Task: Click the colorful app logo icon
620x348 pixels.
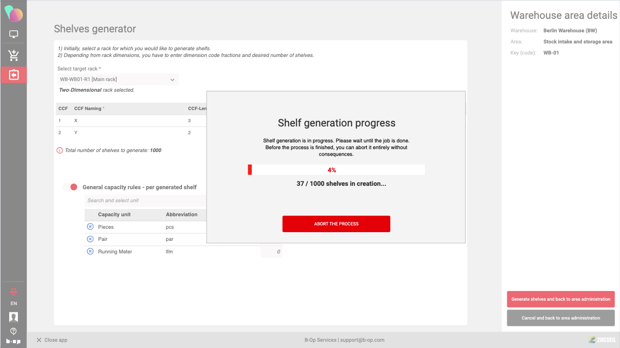Action: pos(14,14)
